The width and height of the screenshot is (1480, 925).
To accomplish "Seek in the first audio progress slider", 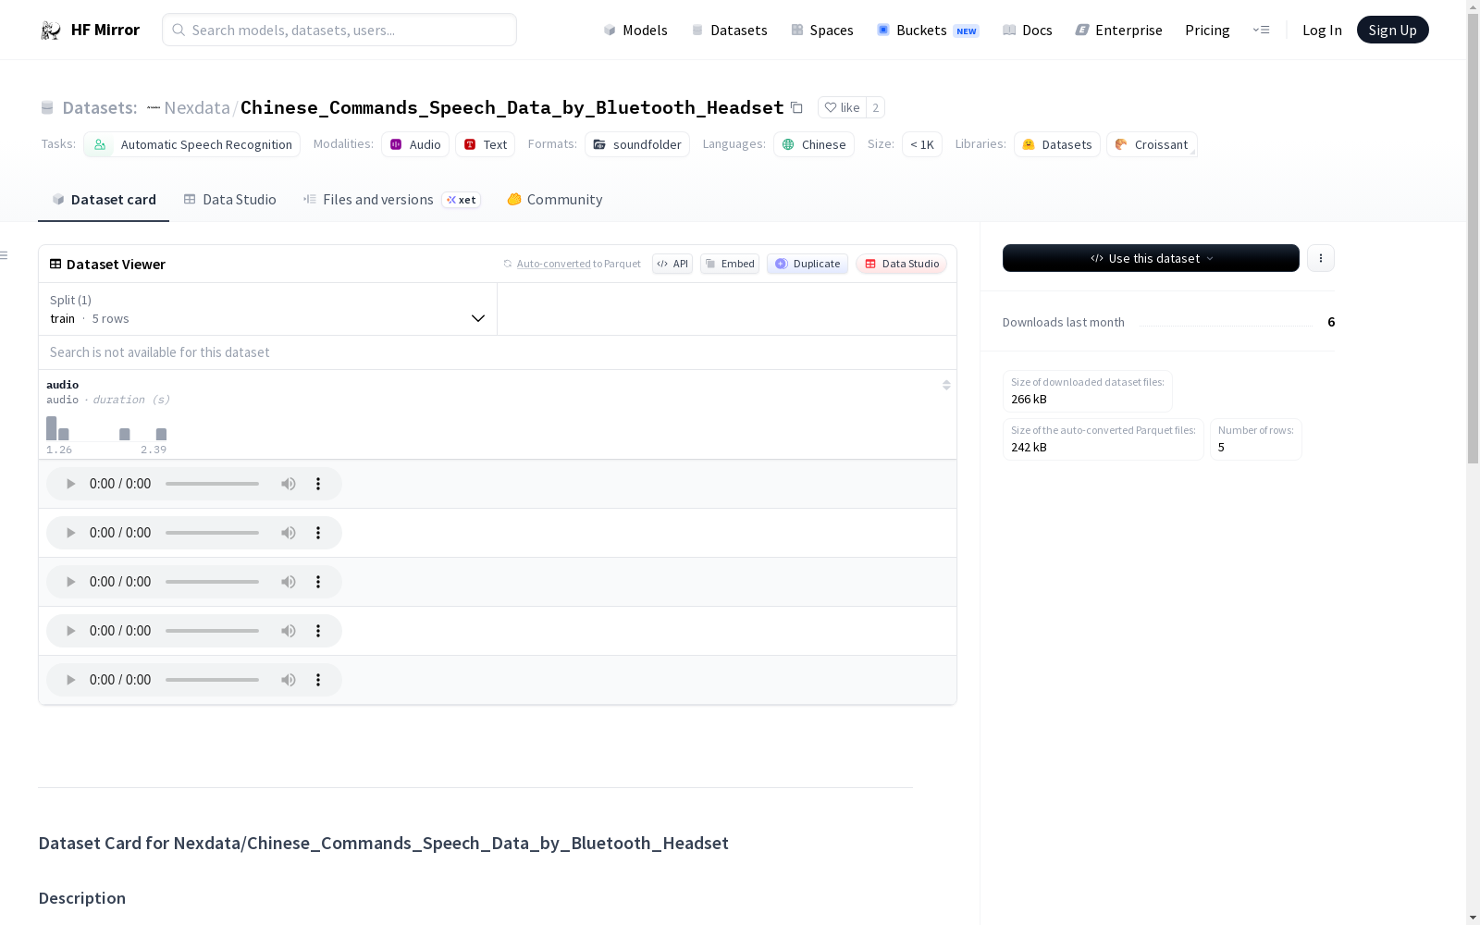I will point(212,484).
